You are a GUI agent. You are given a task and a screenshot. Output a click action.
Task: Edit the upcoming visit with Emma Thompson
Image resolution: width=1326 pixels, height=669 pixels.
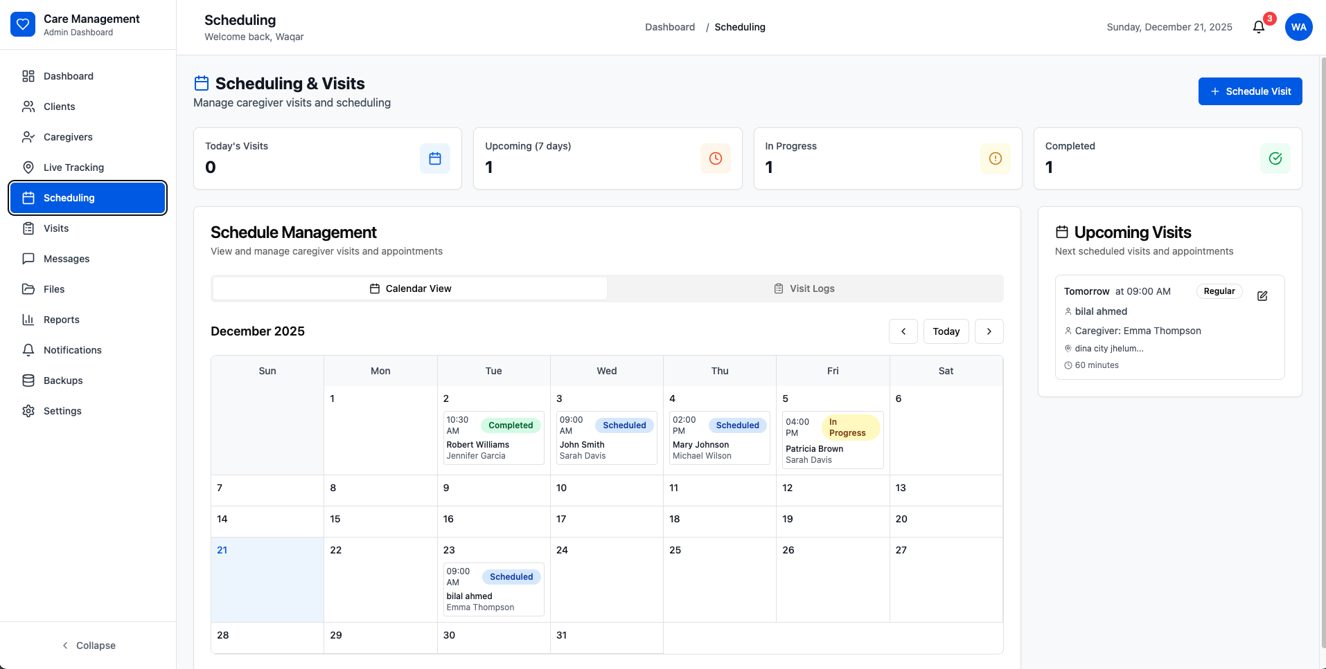1262,295
